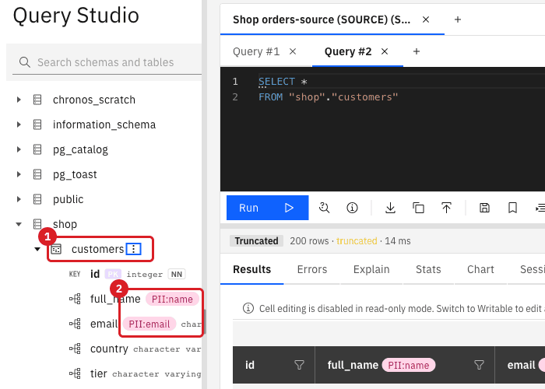545x389 pixels.
Task: Click the PII:name tag in sidebar
Action: [172, 299]
